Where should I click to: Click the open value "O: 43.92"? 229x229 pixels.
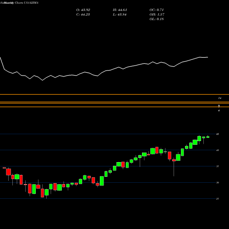coord(83,10)
